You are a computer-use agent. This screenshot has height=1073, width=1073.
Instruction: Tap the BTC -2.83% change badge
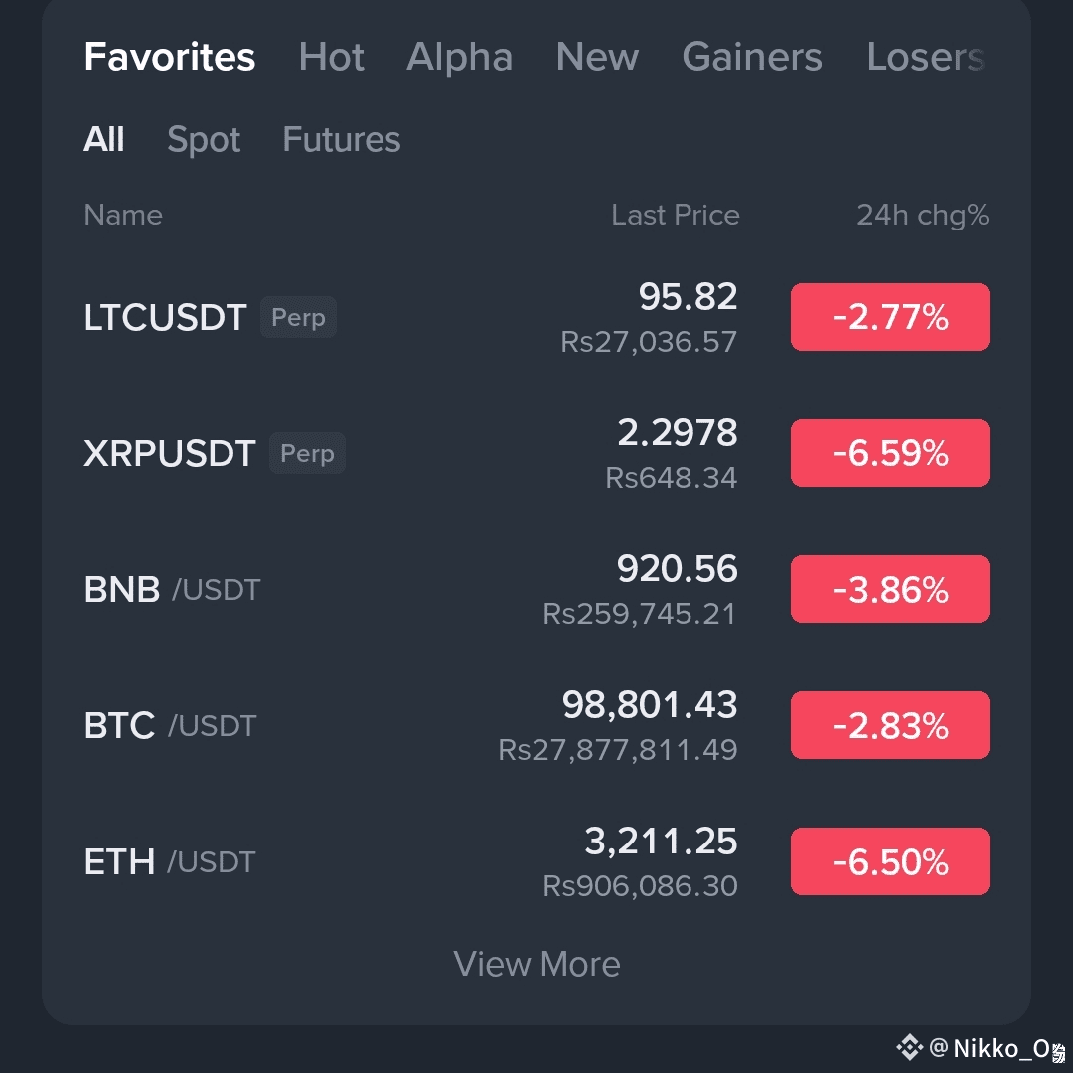pyautogui.click(x=889, y=726)
